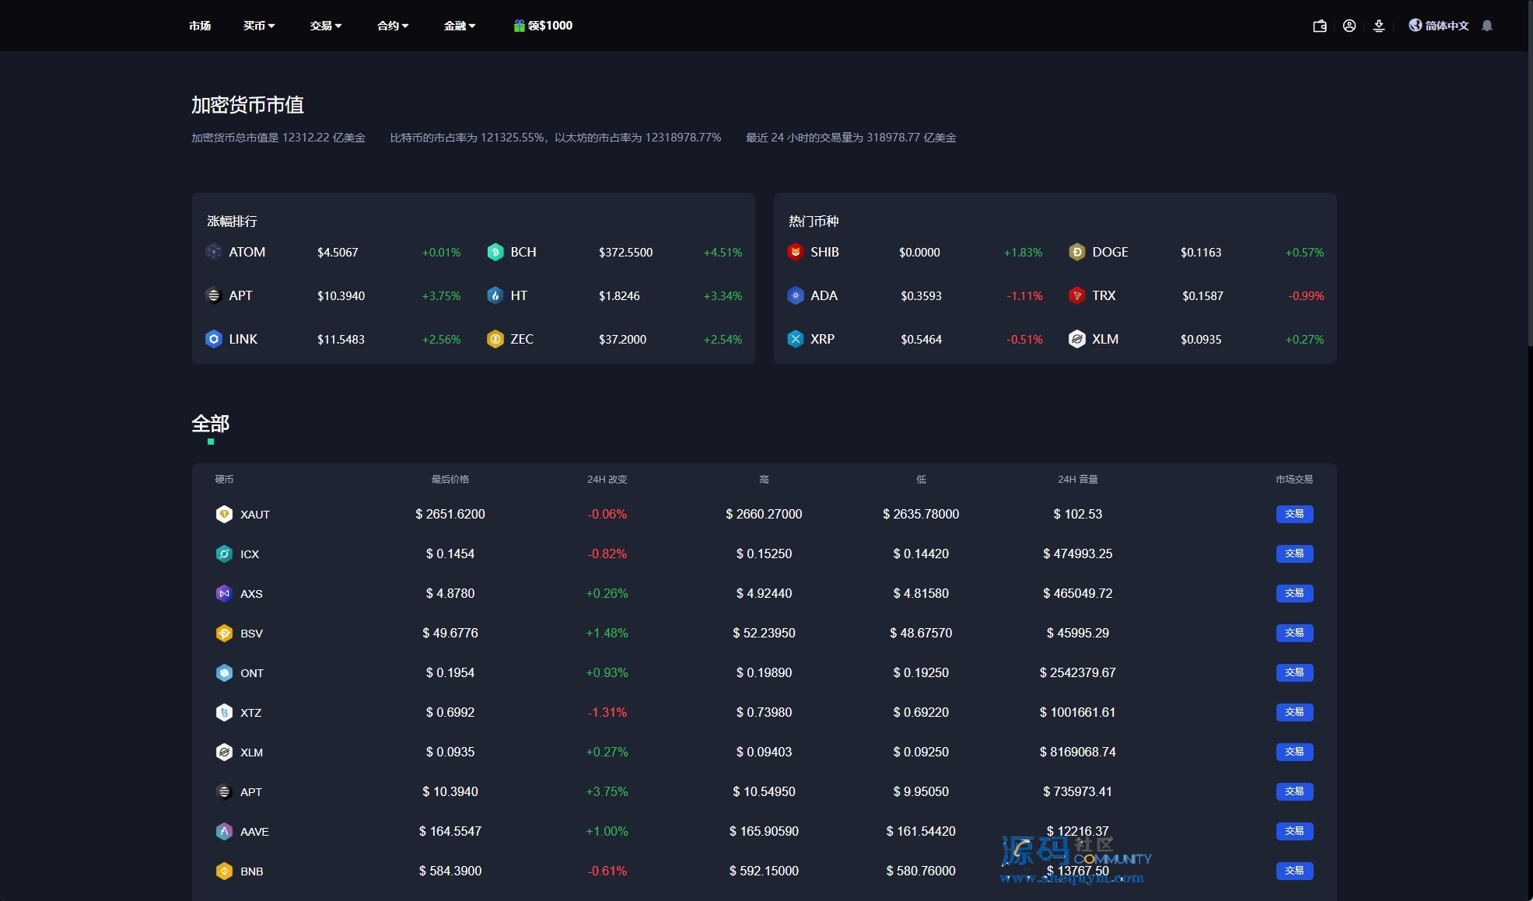Click the SHIB coin icon in hot coins

795,252
